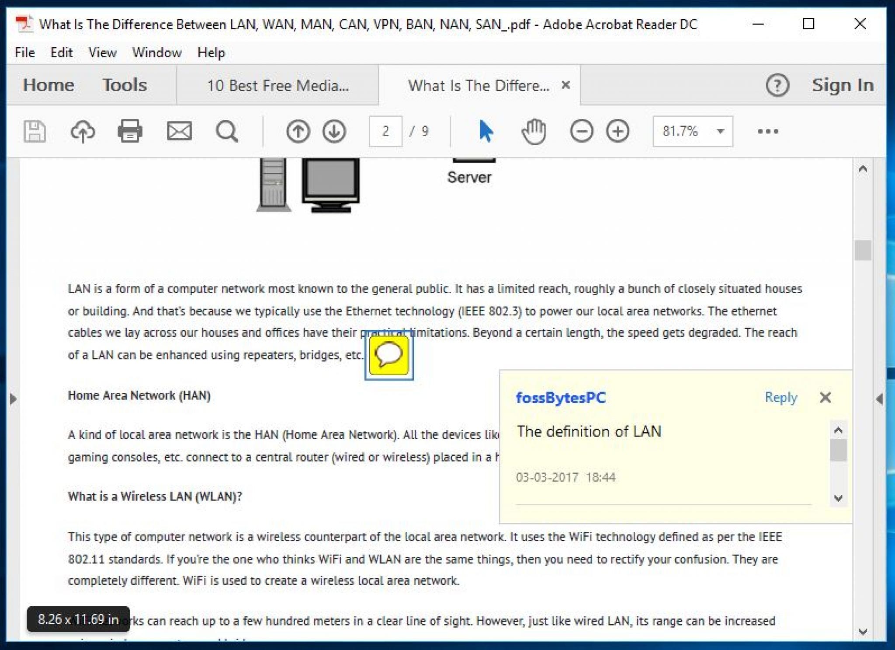Open the 81.7% zoom dropdown
Viewport: 895px width, 650px height.
720,131
